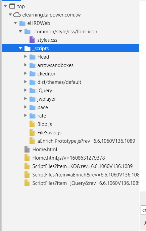The height and width of the screenshot is (231, 146).
Task: Open ScriptFiles?item=aEnrich&rev file
Action: click(86, 174)
